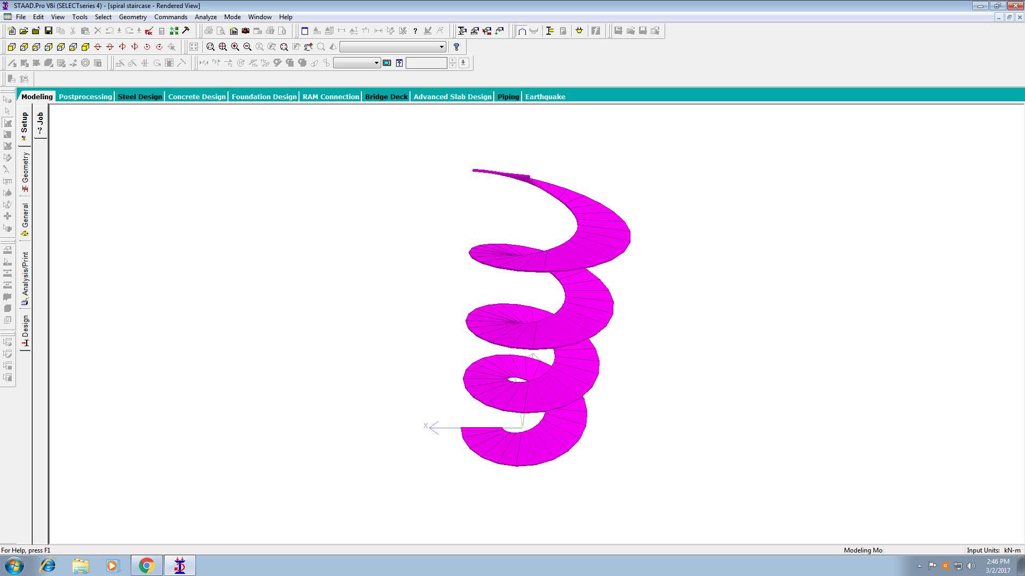Click the teal screen icon in third toolbar
Screen dimensions: 1025x576
pyautogui.click(x=387, y=63)
